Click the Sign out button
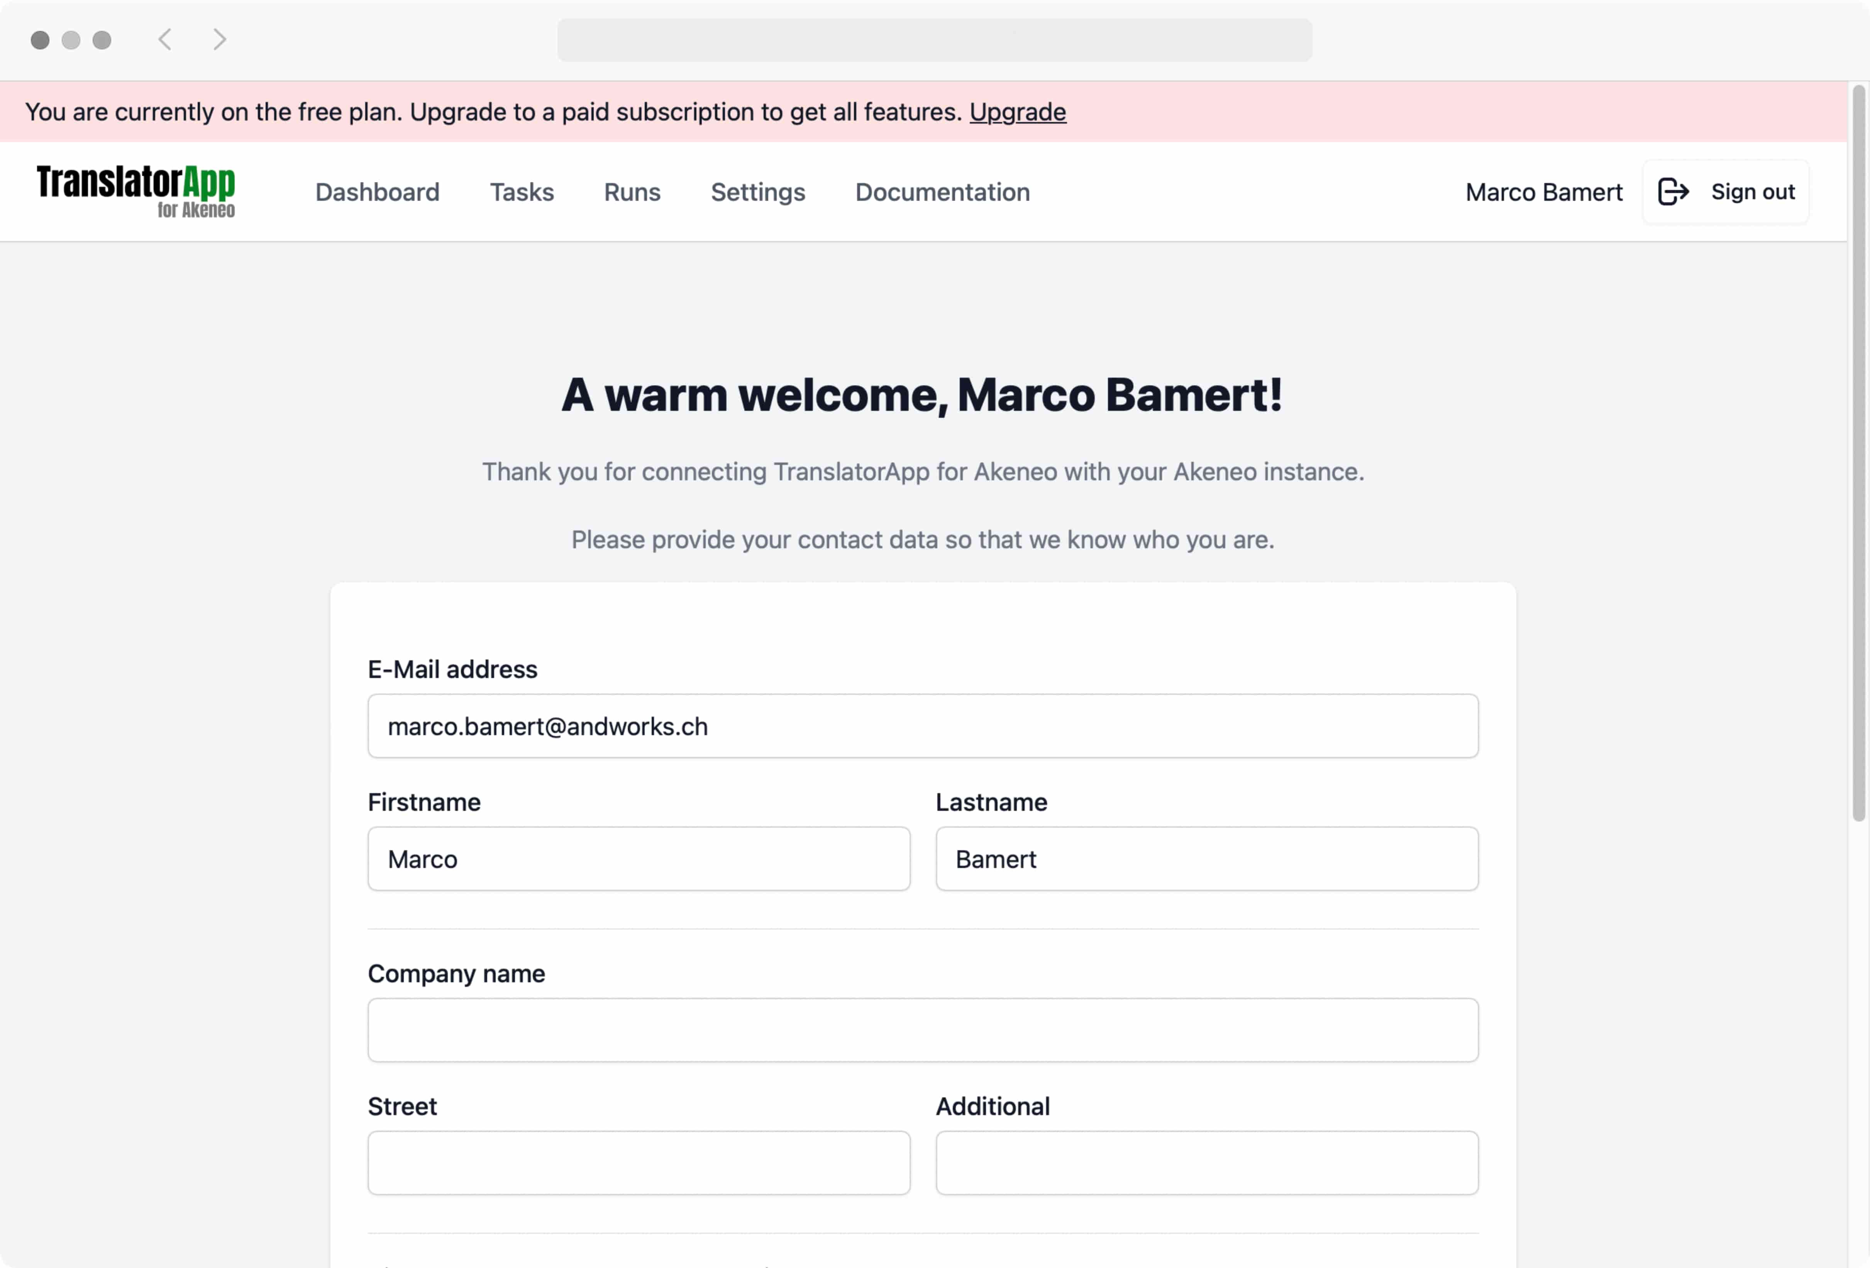Viewport: 1870px width, 1268px height. (1725, 192)
